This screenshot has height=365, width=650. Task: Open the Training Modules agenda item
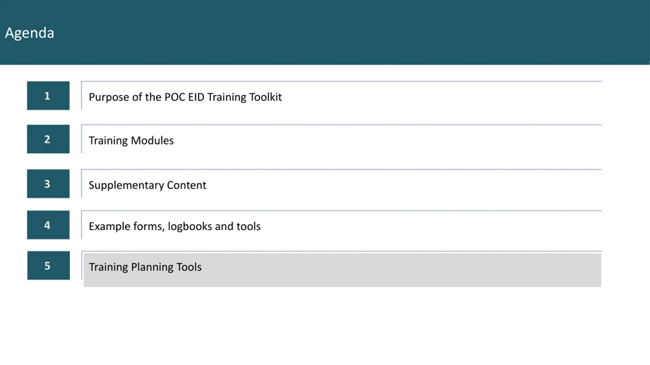click(131, 141)
